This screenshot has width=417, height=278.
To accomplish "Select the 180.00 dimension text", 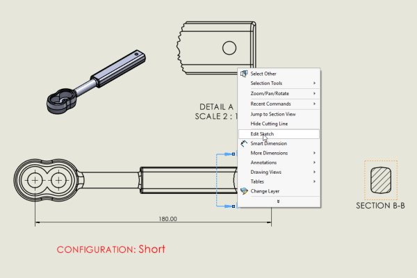I will click(x=168, y=219).
